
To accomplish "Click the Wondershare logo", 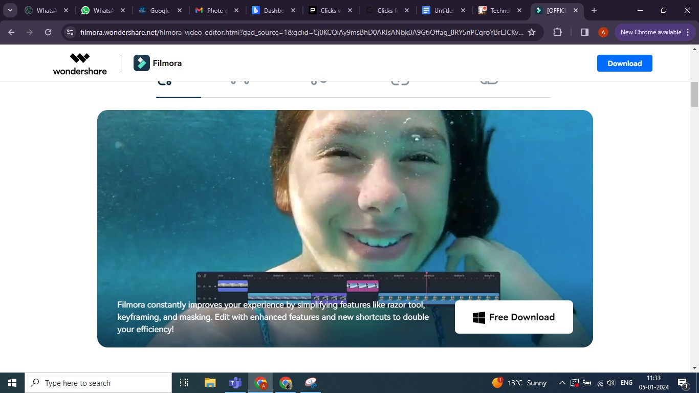I will tap(80, 63).
